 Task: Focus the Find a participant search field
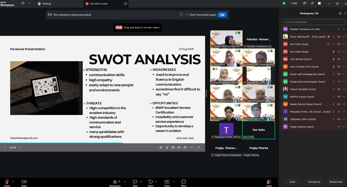point(314,22)
